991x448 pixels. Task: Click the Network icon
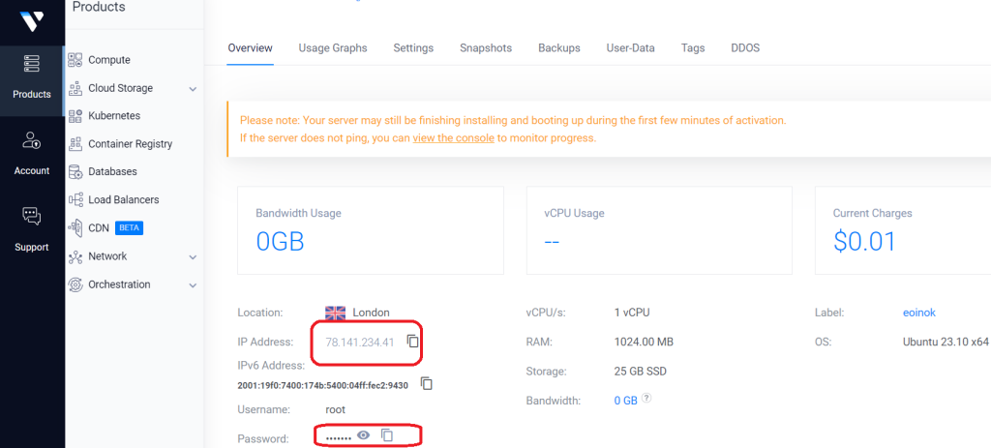coord(75,256)
